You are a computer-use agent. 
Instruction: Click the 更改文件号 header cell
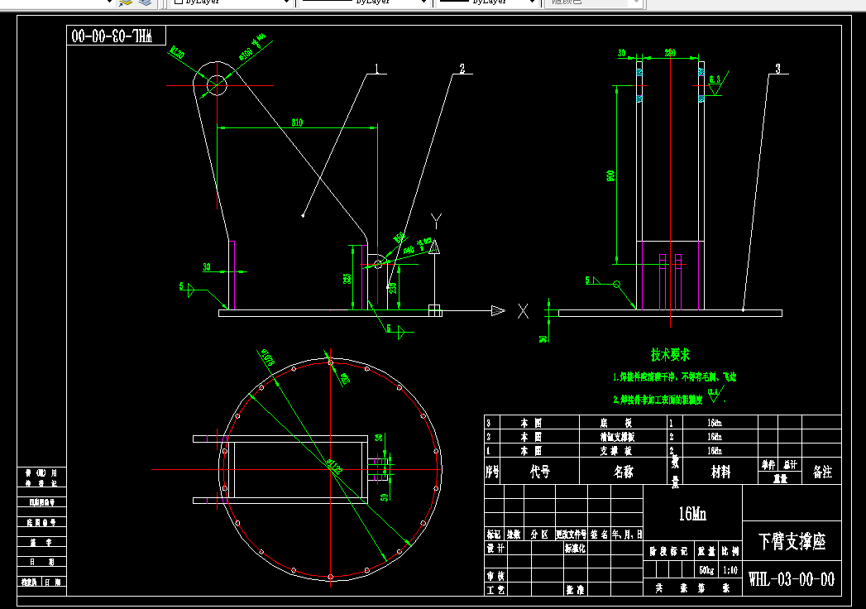pyautogui.click(x=571, y=535)
